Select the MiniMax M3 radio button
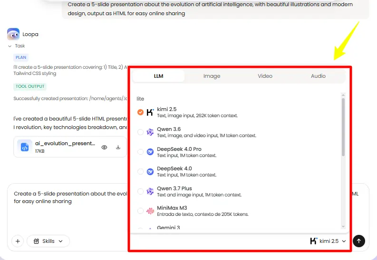 click(x=140, y=211)
